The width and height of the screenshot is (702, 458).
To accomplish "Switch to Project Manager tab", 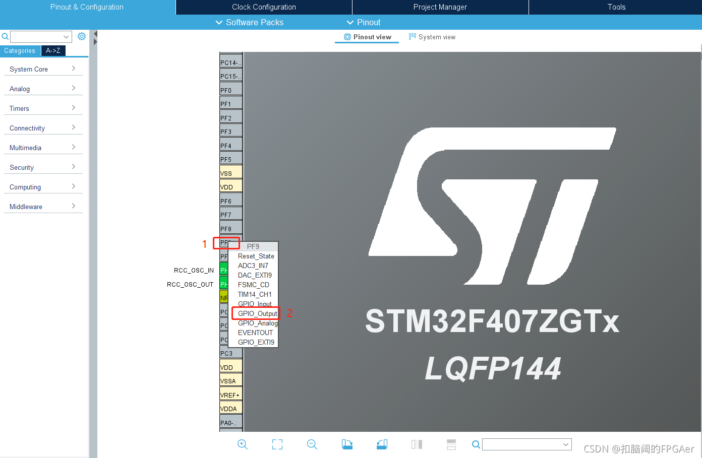I will tap(440, 7).
